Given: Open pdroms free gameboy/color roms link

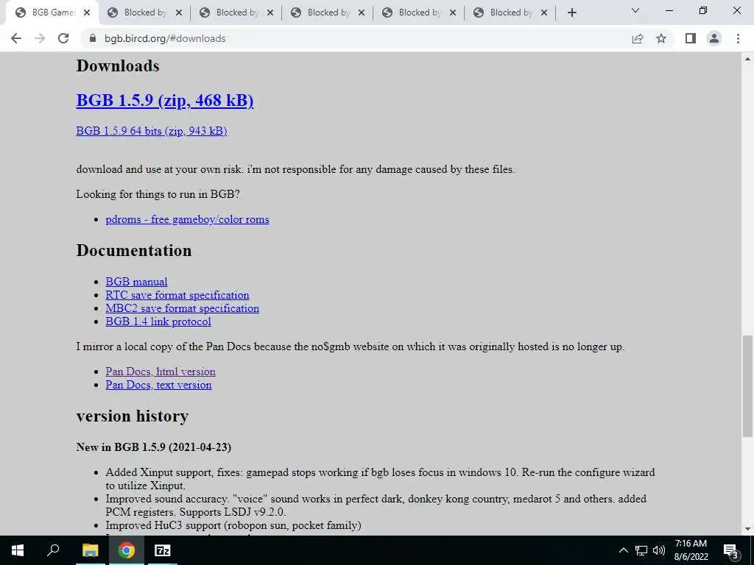Looking at the screenshot, I should pyautogui.click(x=188, y=219).
